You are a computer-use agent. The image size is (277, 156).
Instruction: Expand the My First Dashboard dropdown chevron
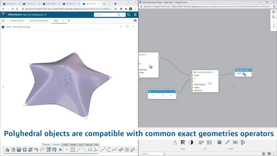click(x=45, y=15)
